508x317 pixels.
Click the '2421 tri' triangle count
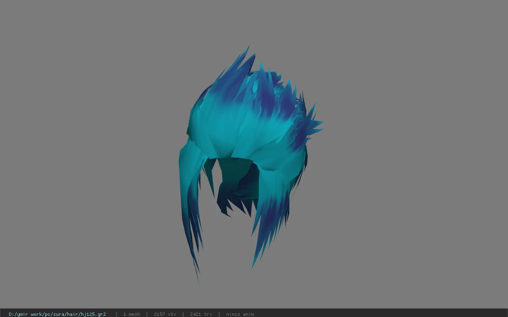point(201,314)
